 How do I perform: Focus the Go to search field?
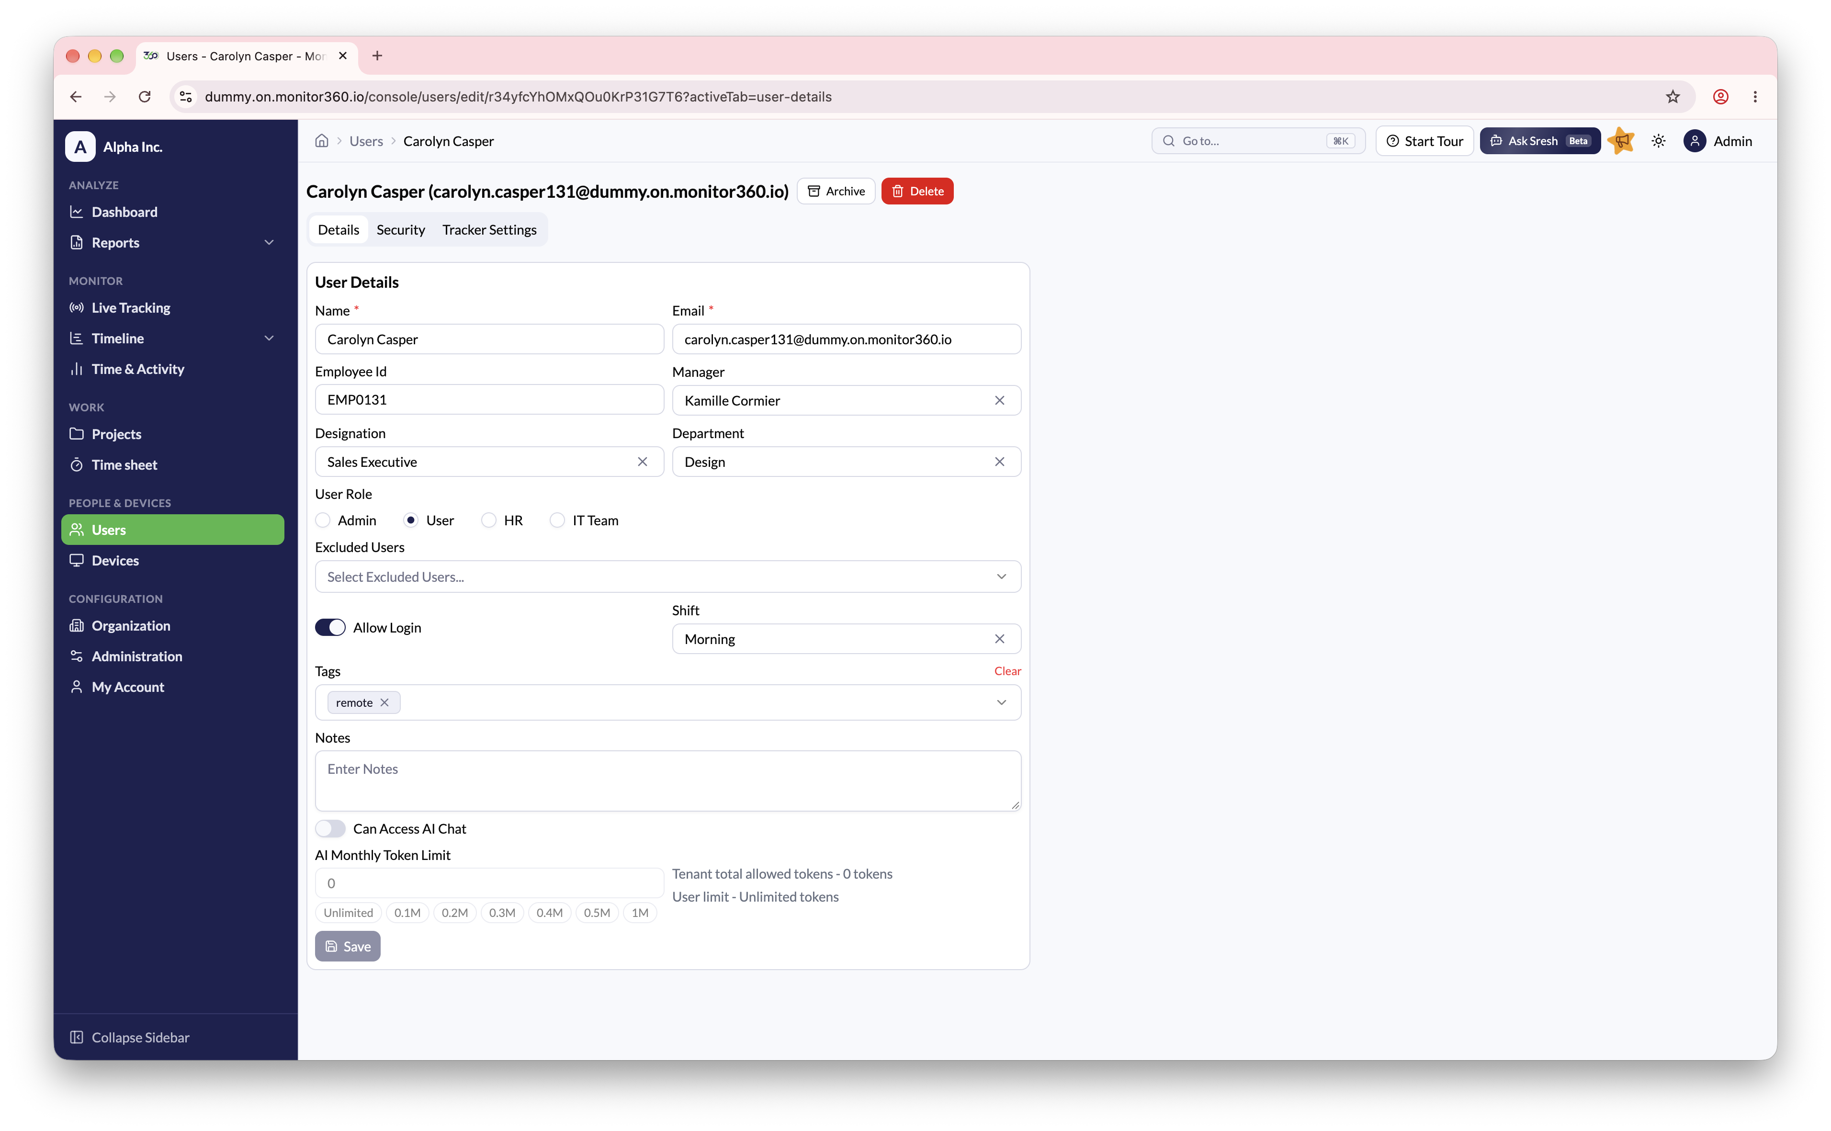[x=1258, y=141]
